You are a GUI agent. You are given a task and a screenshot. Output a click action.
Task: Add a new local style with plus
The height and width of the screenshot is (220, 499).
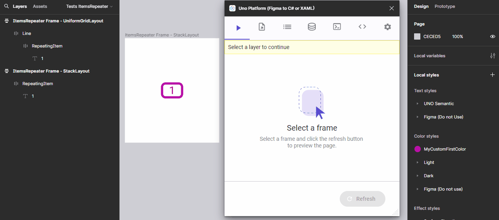pyautogui.click(x=492, y=75)
